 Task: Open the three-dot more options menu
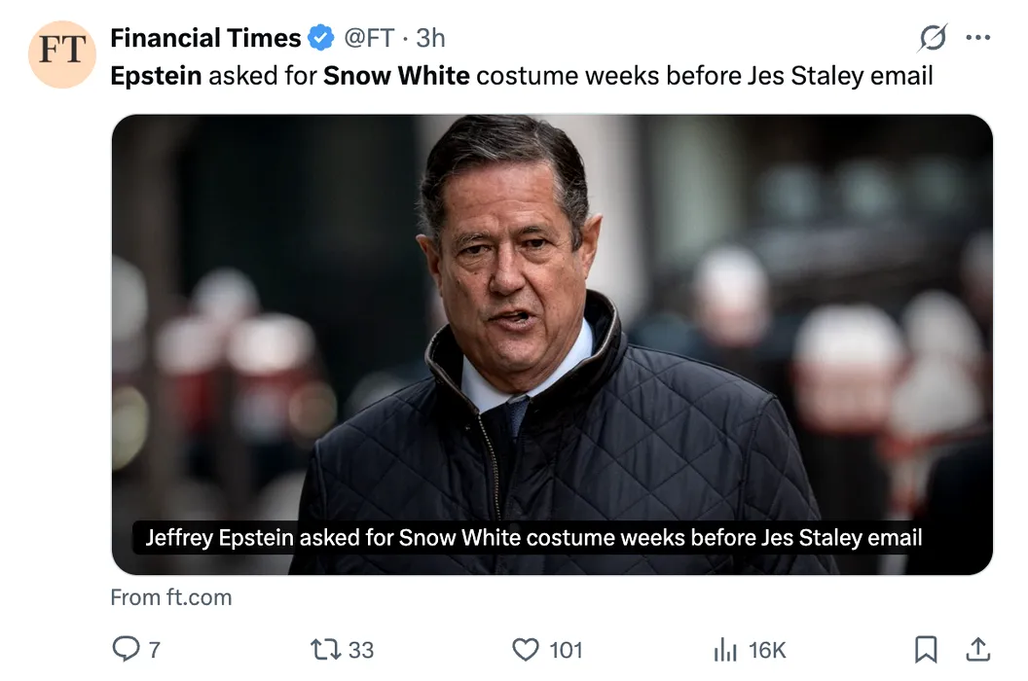(977, 38)
